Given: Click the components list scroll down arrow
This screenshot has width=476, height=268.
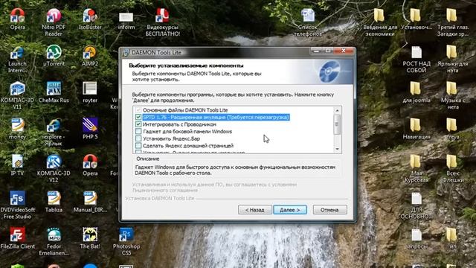Looking at the screenshot, I should (337, 149).
